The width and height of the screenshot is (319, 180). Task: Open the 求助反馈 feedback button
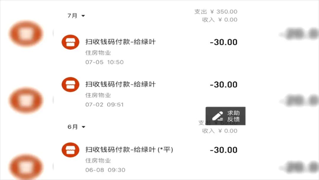(x=225, y=116)
